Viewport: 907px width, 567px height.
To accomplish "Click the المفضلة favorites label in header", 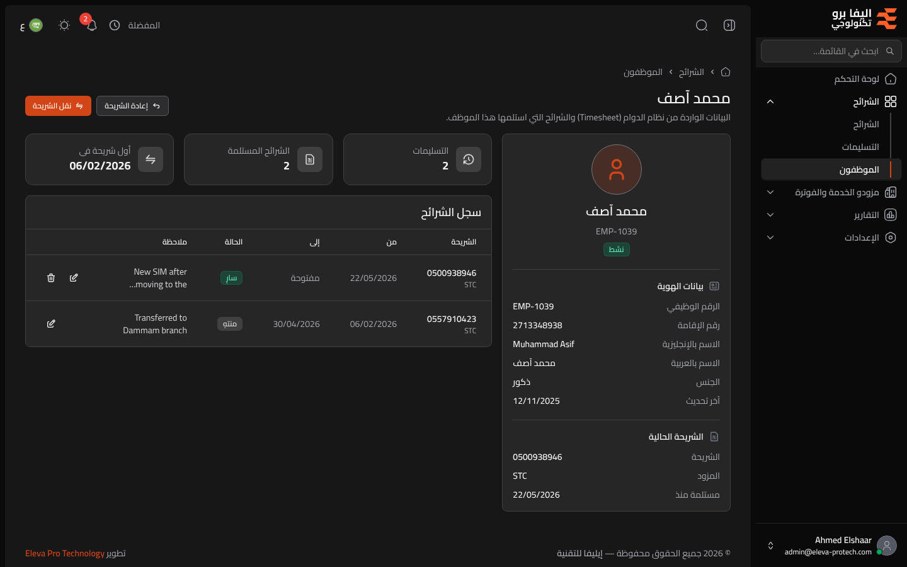I will [x=144, y=25].
